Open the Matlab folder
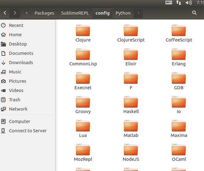This screenshot has width=204, height=171. [131, 129]
